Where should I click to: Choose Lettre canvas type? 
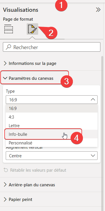pyautogui.click(x=52, y=125)
